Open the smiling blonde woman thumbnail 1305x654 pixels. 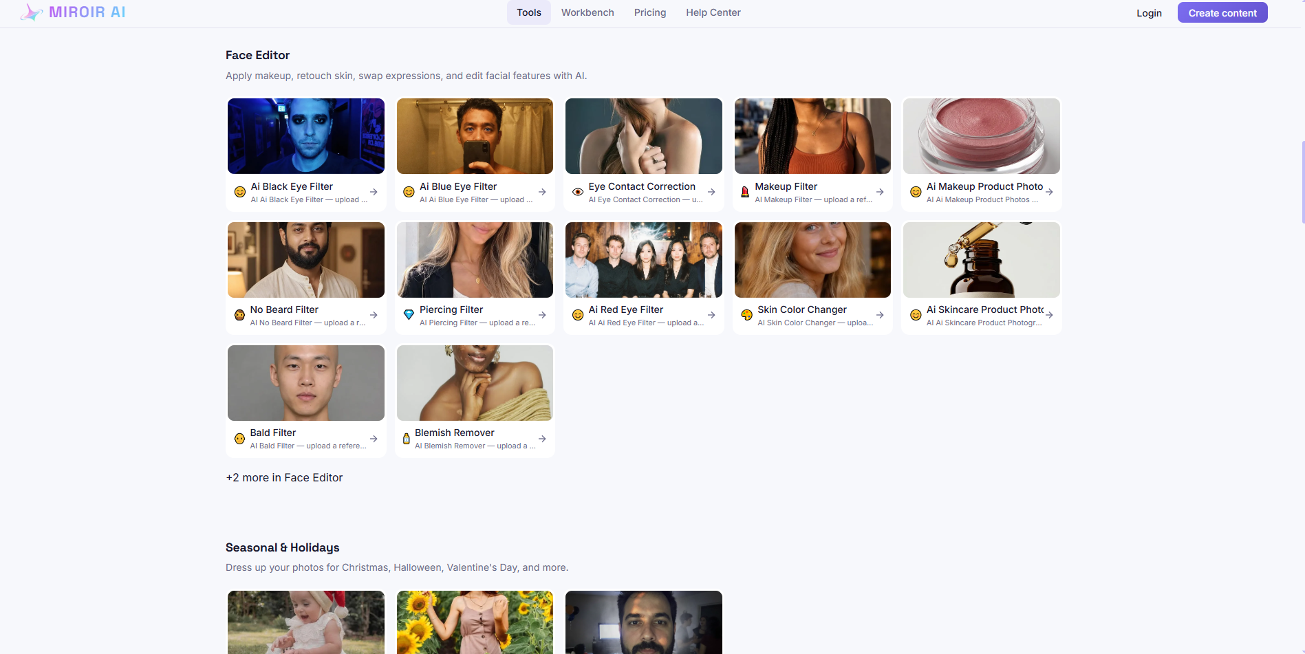coord(812,260)
